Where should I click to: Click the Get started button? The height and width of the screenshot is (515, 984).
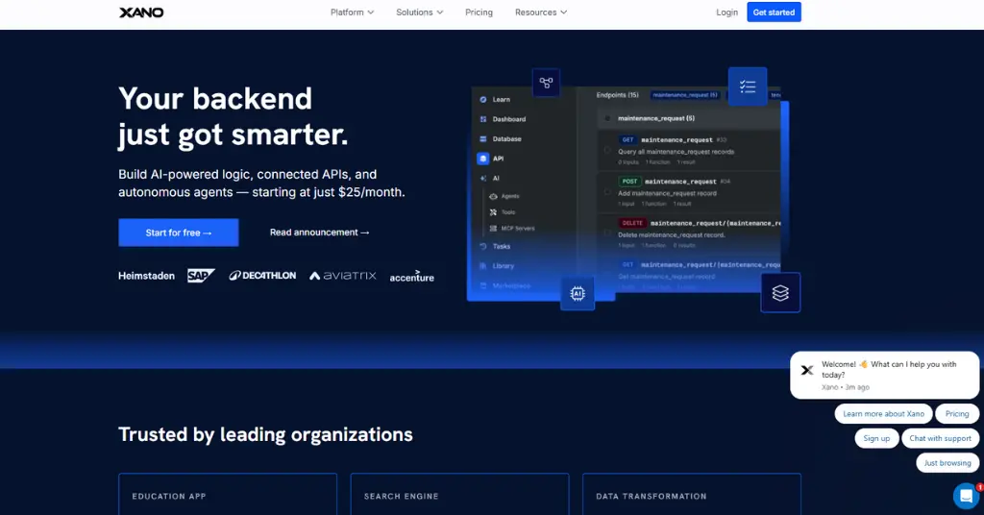point(774,12)
